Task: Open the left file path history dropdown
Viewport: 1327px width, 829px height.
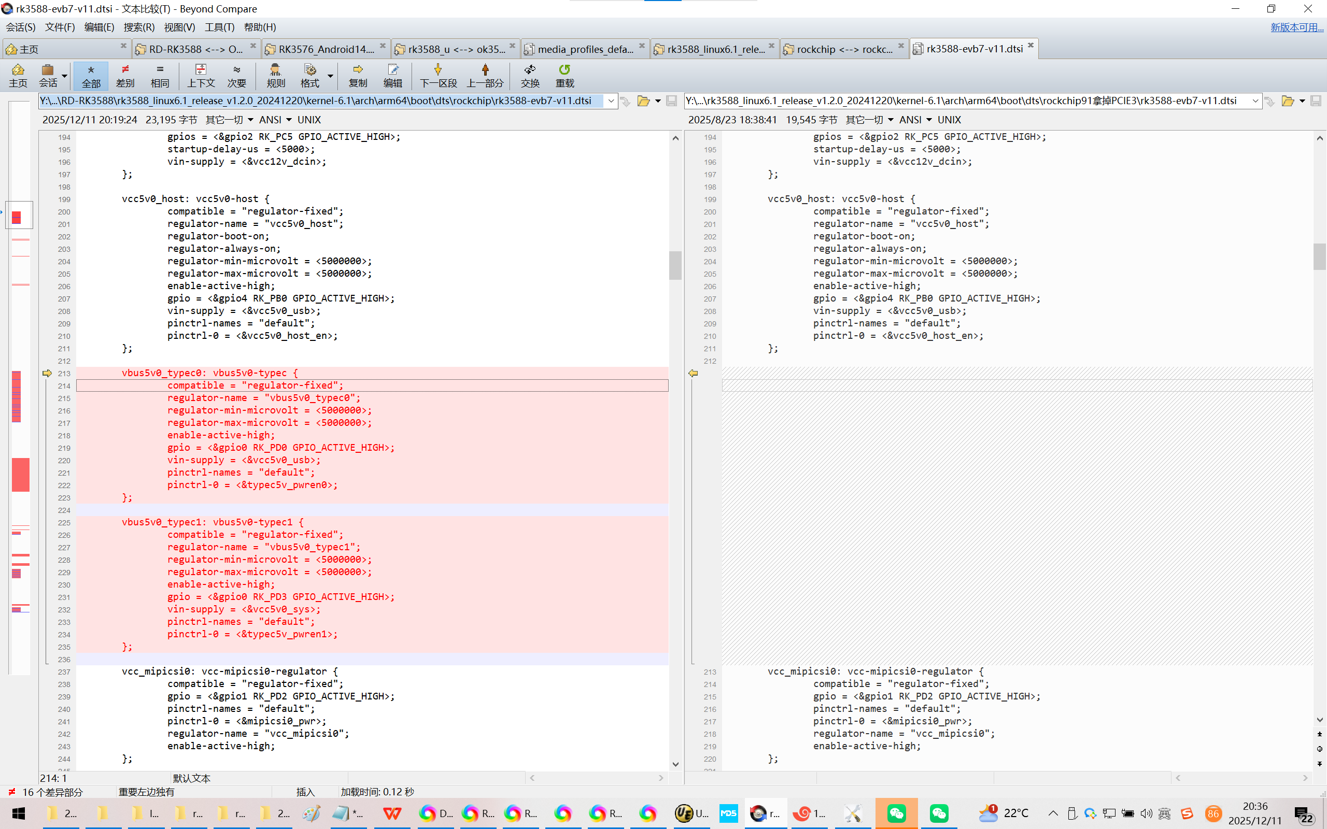Action: click(611, 101)
